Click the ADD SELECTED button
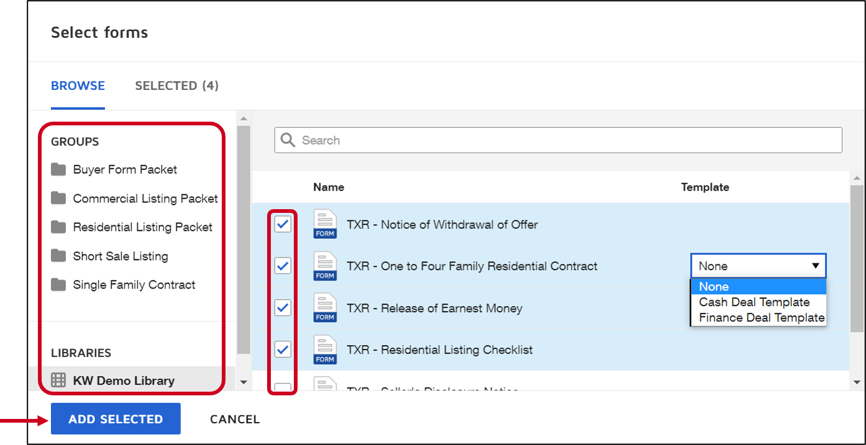 click(116, 419)
